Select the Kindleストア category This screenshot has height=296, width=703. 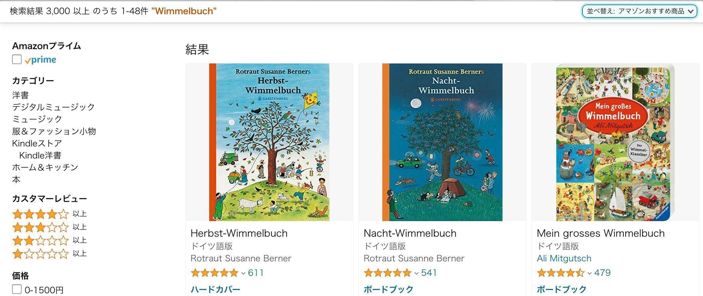pyautogui.click(x=37, y=143)
